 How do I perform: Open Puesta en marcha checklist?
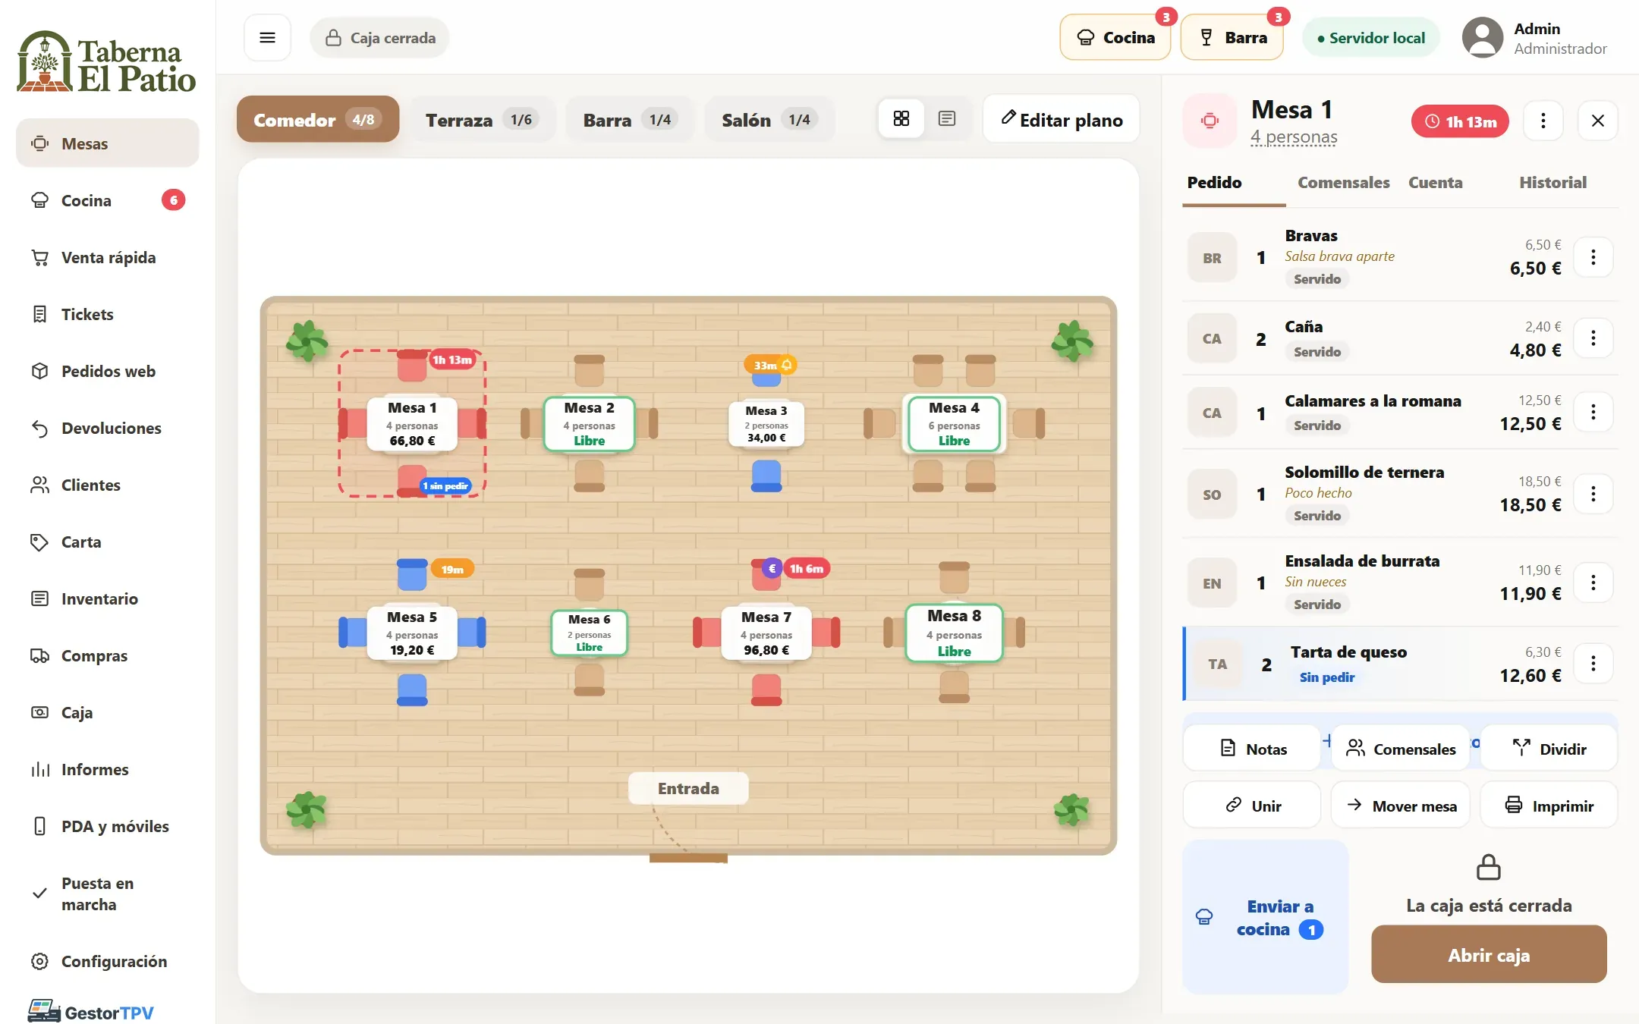(108, 894)
